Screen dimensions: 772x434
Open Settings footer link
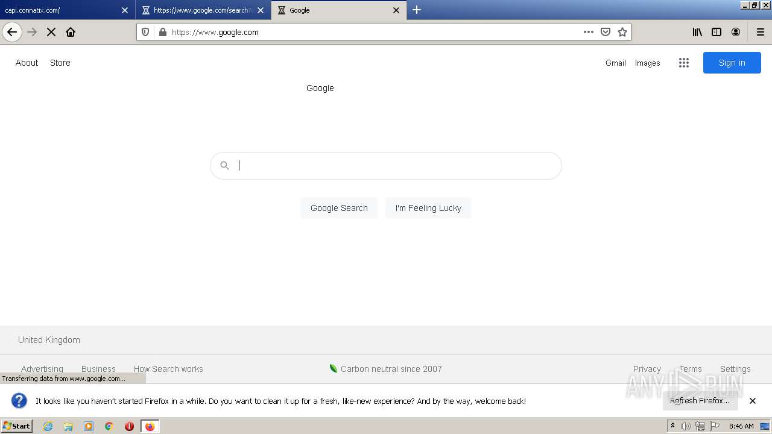pos(735,369)
